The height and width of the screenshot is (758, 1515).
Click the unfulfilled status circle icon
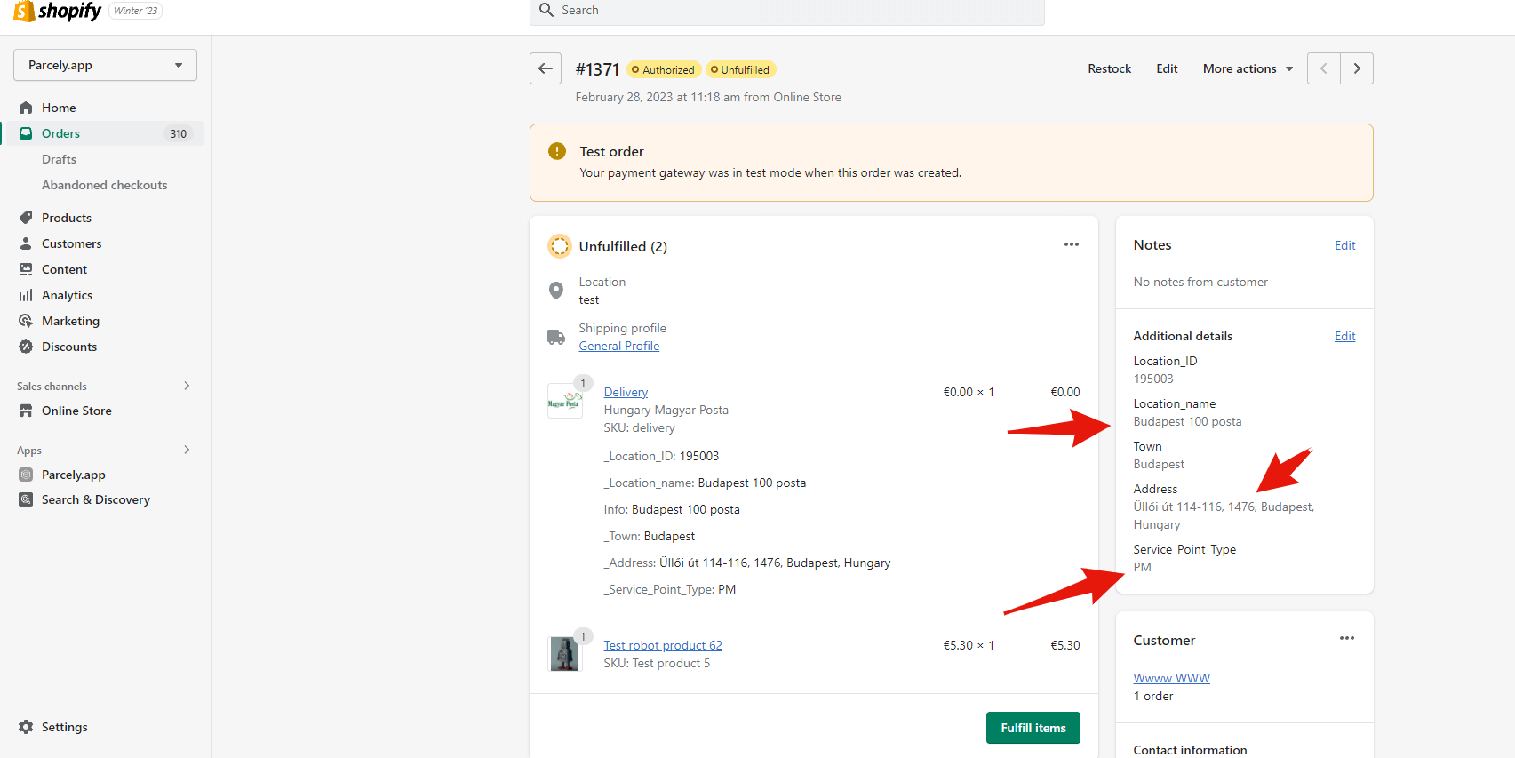tap(560, 246)
